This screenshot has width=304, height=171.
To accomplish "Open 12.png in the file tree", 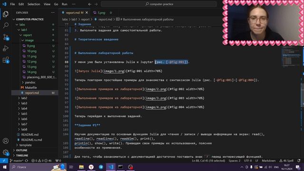I will 32,61.
